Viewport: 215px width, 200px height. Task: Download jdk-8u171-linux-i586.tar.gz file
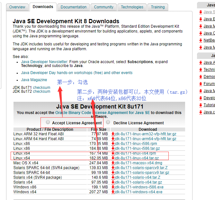coord(137,148)
